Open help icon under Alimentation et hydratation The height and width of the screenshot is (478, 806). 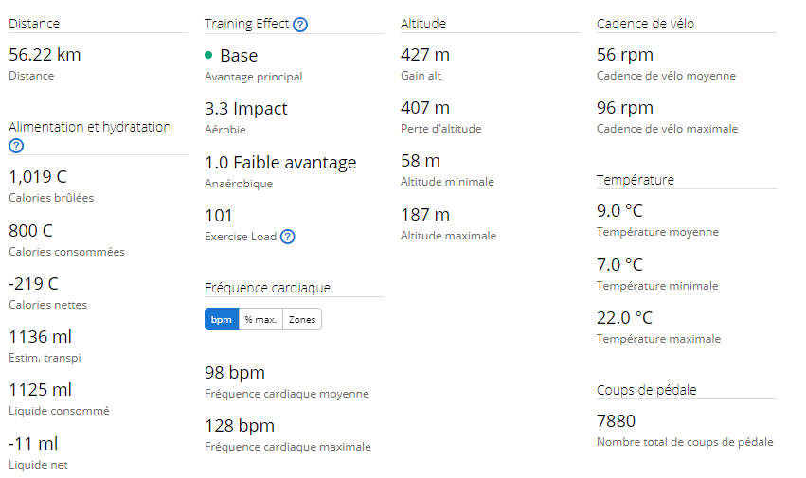(x=16, y=146)
